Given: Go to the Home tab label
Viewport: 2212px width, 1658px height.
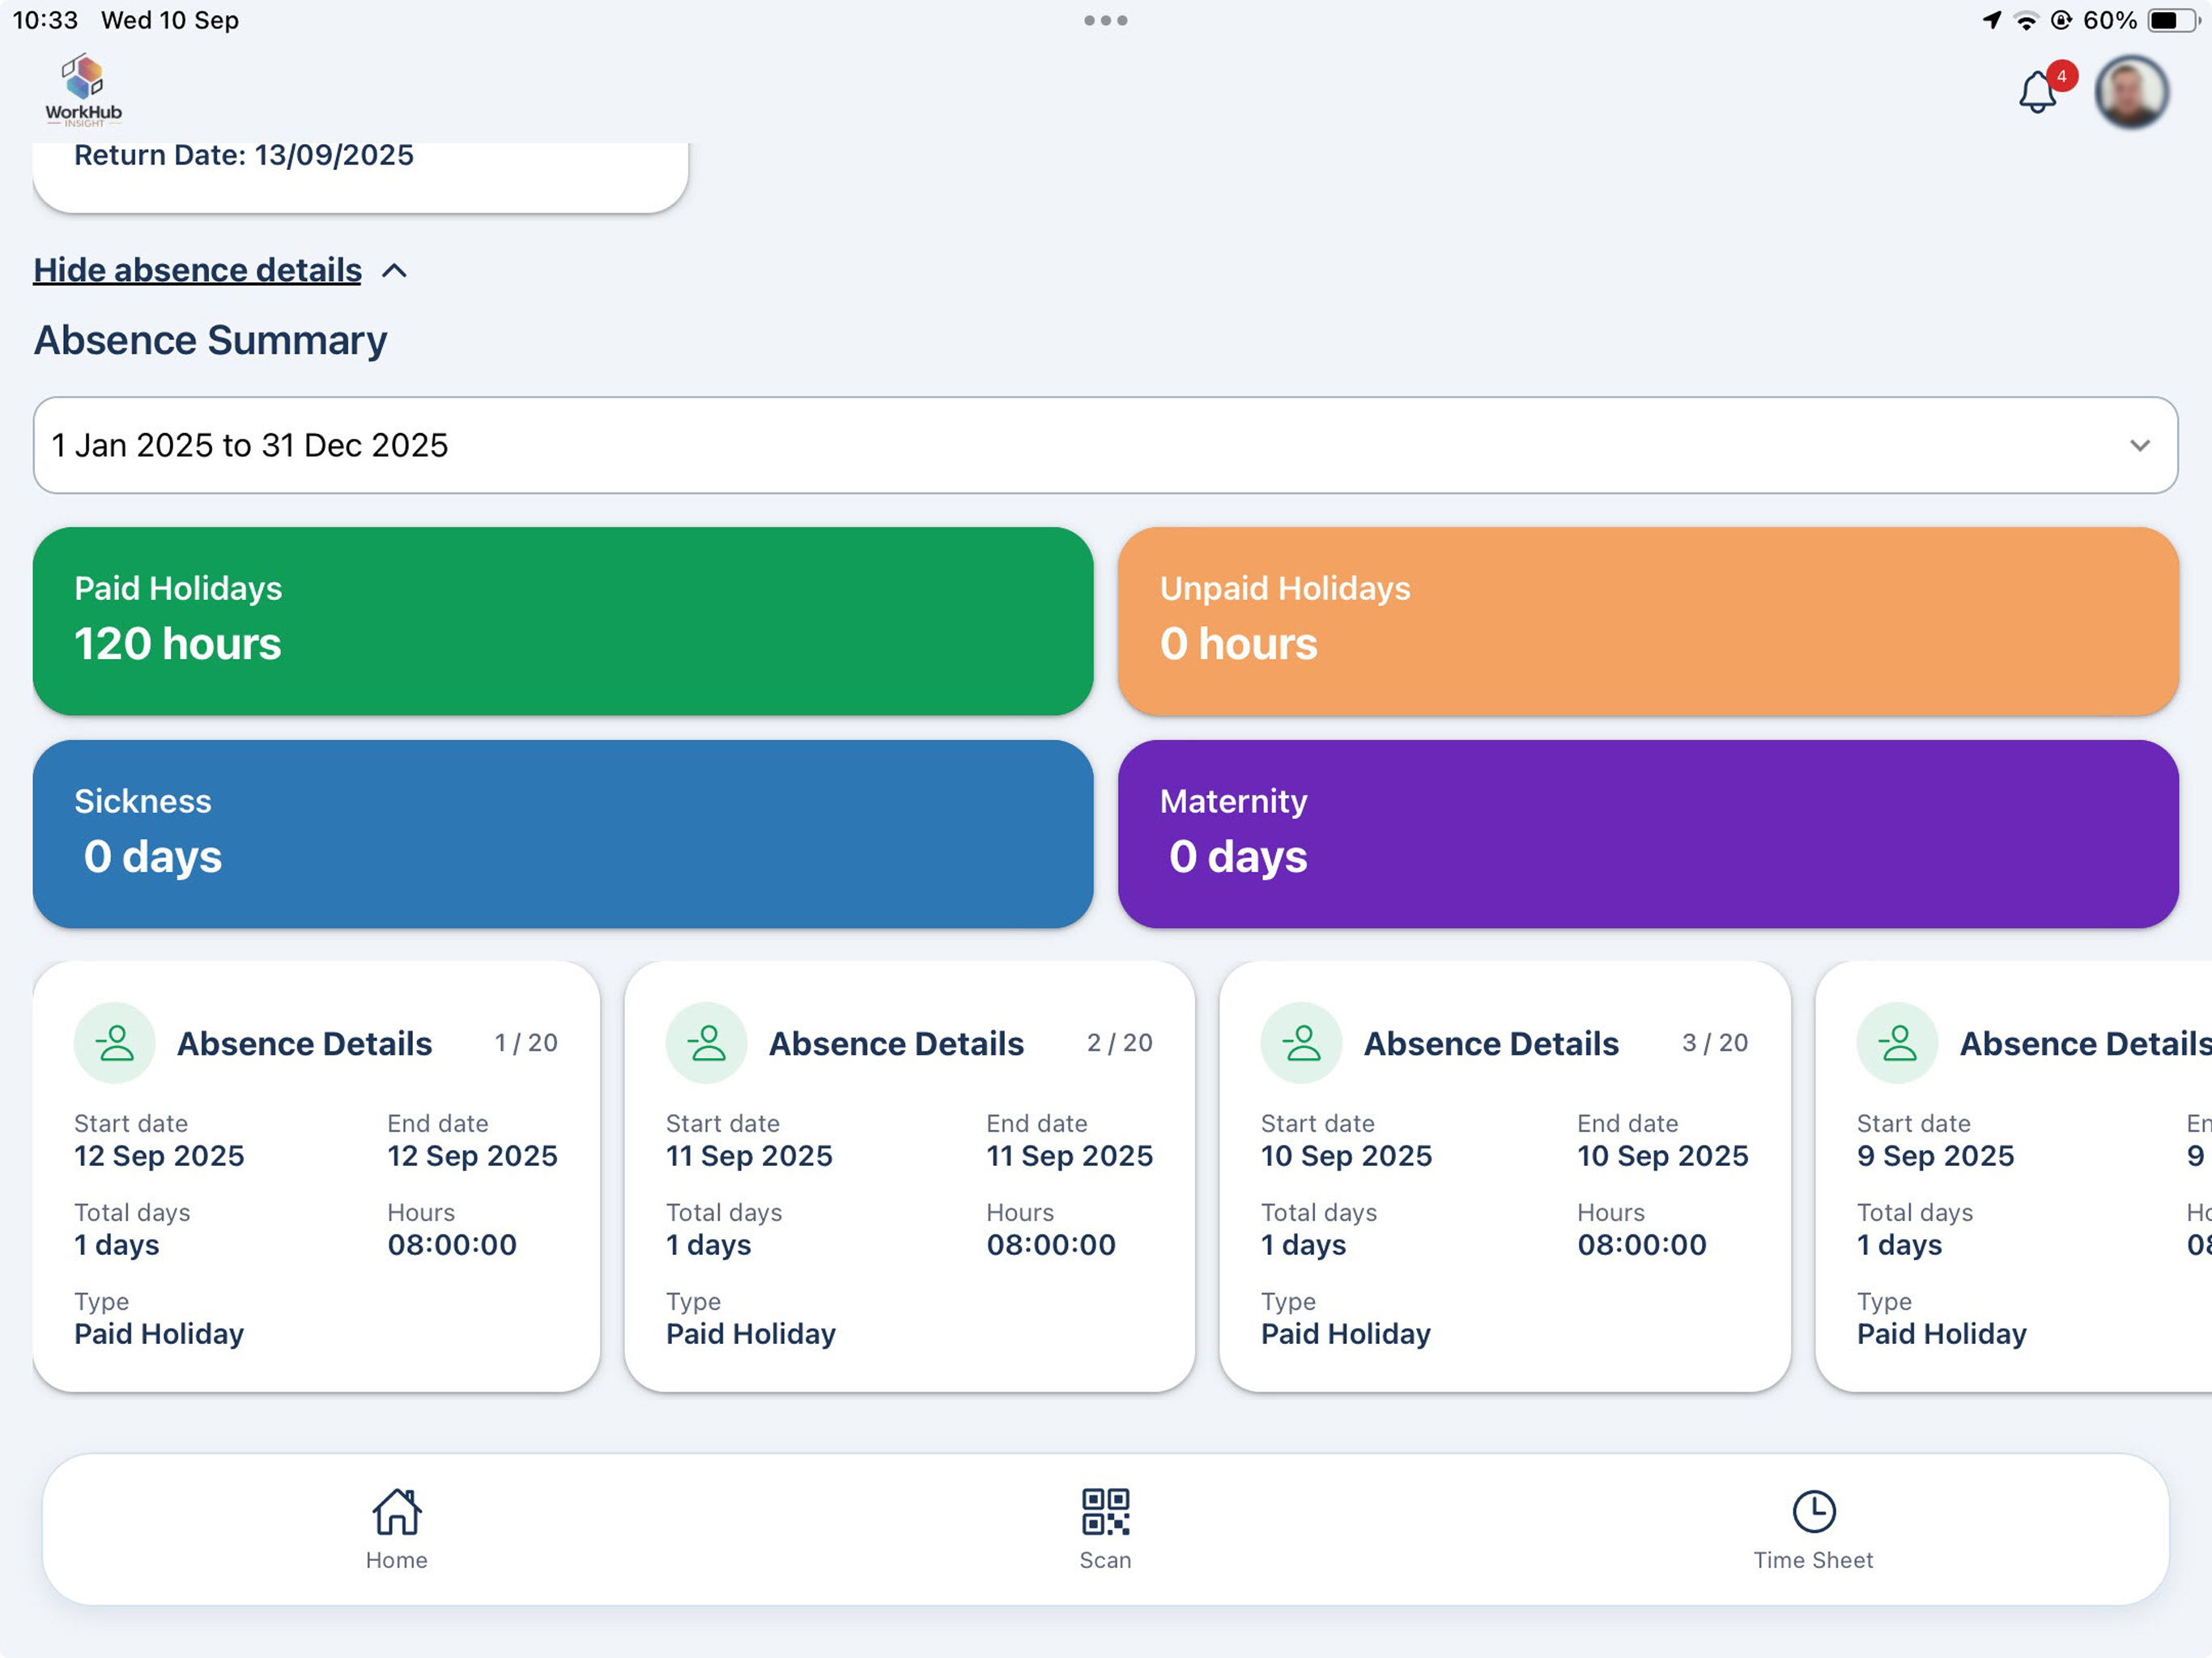Looking at the screenshot, I should (397, 1560).
